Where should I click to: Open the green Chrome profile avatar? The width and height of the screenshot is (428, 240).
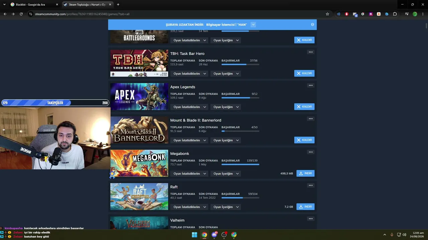coord(415,14)
